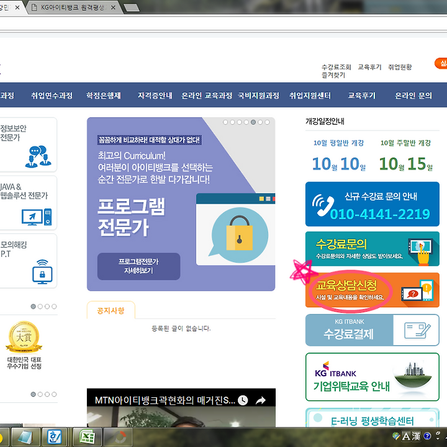Select the sixth banner slide dot
The height and width of the screenshot is (447, 447).
click(x=260, y=122)
